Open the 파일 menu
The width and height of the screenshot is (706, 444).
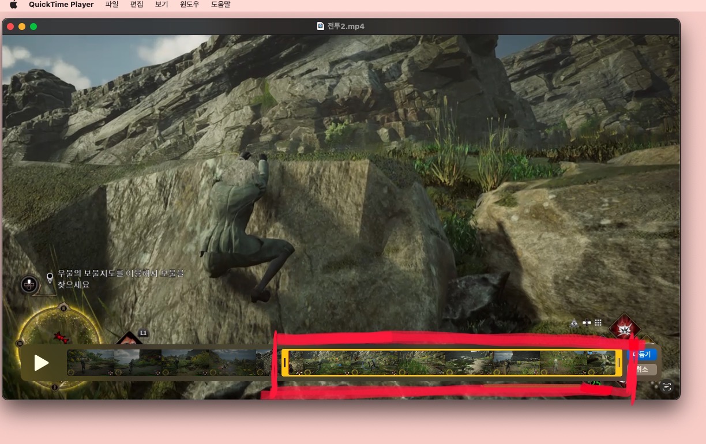(x=112, y=5)
